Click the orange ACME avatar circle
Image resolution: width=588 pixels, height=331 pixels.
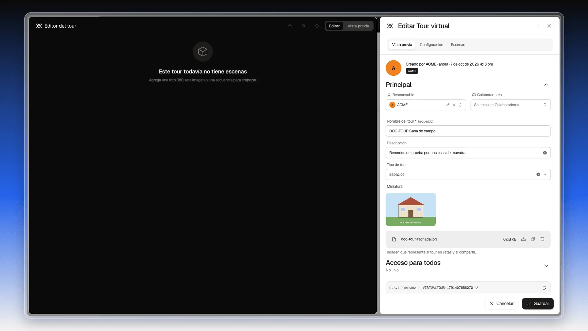click(x=394, y=68)
